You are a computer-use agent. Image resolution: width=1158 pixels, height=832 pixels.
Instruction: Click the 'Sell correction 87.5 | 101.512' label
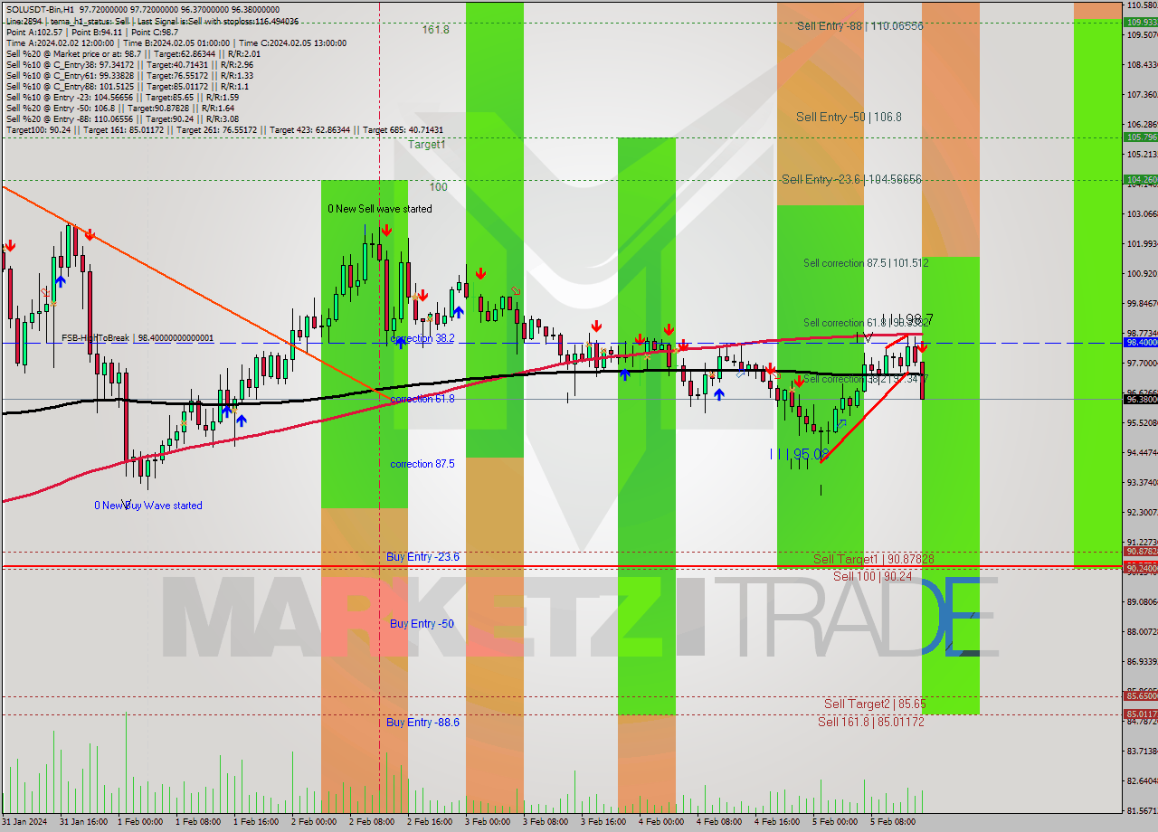[x=866, y=263]
